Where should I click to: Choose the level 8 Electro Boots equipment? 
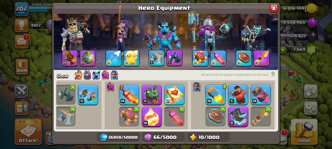coord(238,117)
